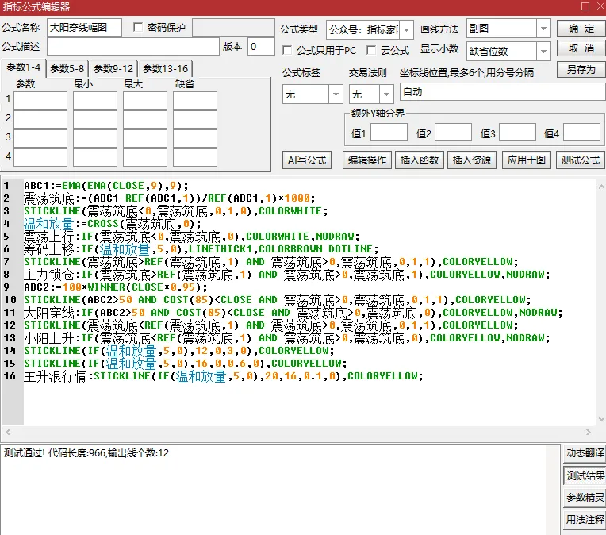The width and height of the screenshot is (606, 535).
Task: Check the 密码保护 checkbox
Action: coord(138,27)
